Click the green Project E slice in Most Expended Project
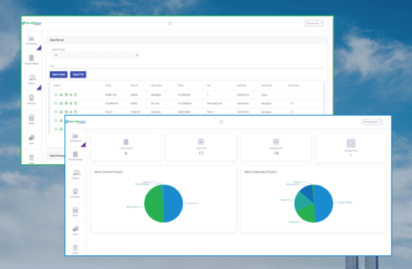Viewport: 412px width, 269px height. (307, 214)
